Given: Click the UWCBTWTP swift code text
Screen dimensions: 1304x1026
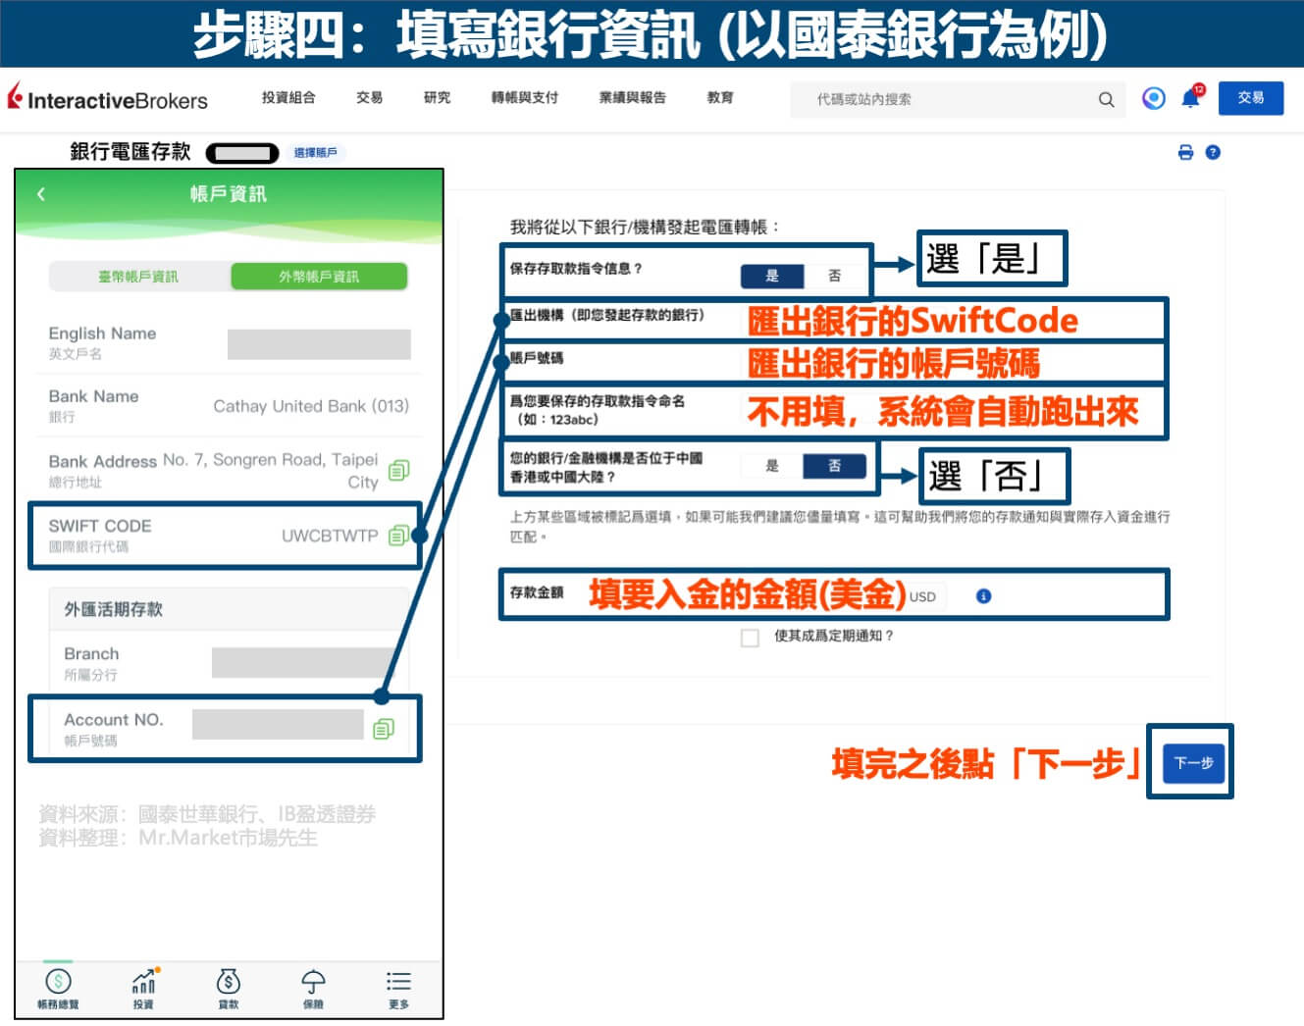Looking at the screenshot, I should pyautogui.click(x=330, y=536).
